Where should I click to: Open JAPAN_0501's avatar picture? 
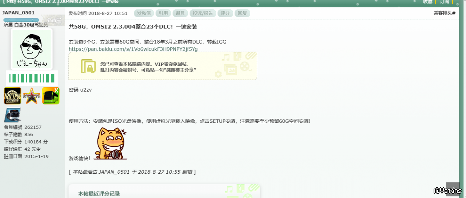(32, 49)
